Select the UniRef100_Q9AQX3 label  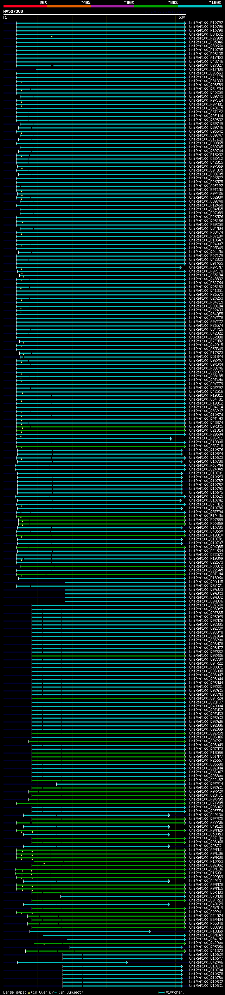point(206,593)
